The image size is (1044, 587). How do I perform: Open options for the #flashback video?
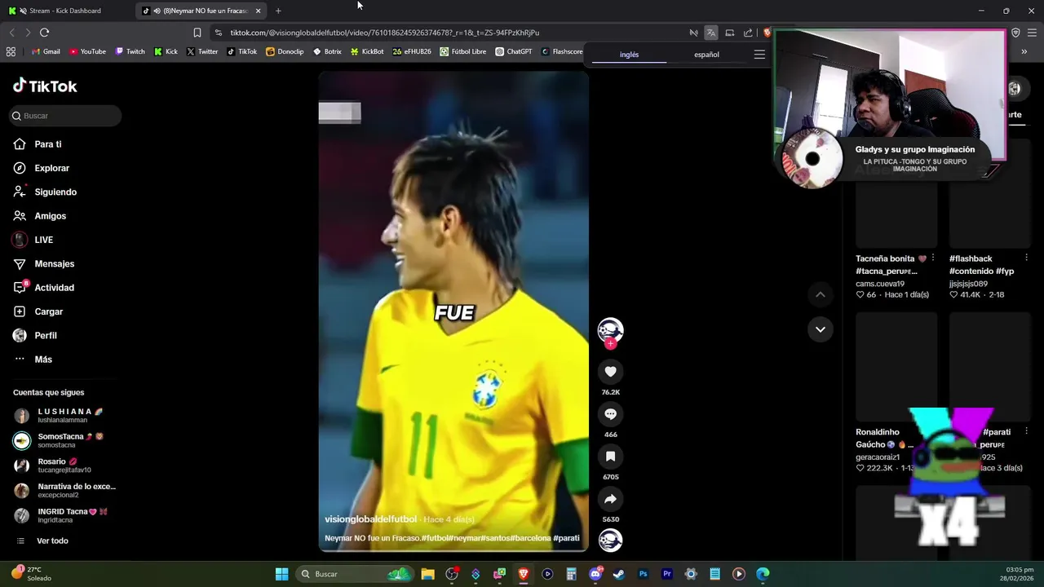point(1026,258)
